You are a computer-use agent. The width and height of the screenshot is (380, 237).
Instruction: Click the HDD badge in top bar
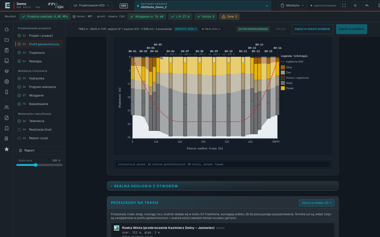pyautogui.click(x=124, y=6)
